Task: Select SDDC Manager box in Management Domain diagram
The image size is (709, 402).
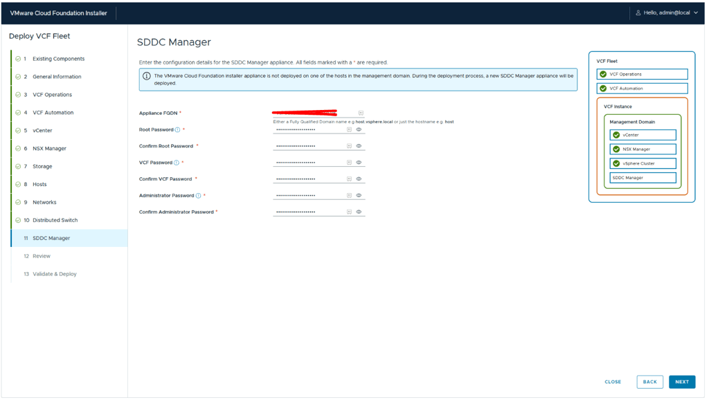Action: click(643, 178)
